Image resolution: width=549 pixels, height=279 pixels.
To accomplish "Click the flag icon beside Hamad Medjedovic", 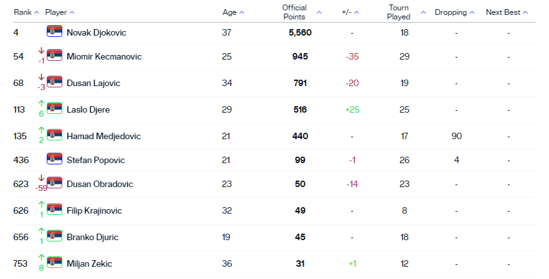I will pyautogui.click(x=55, y=135).
